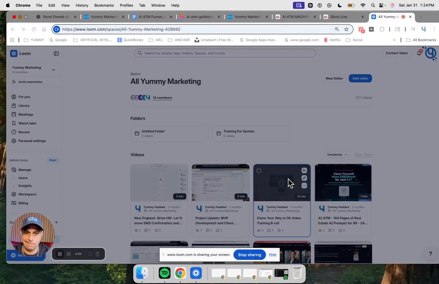Click the Hide link in sharing bar
The image size is (439, 284).
pos(272,255)
